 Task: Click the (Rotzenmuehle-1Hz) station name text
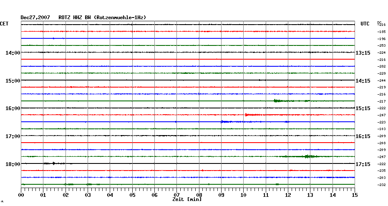click(x=120, y=18)
